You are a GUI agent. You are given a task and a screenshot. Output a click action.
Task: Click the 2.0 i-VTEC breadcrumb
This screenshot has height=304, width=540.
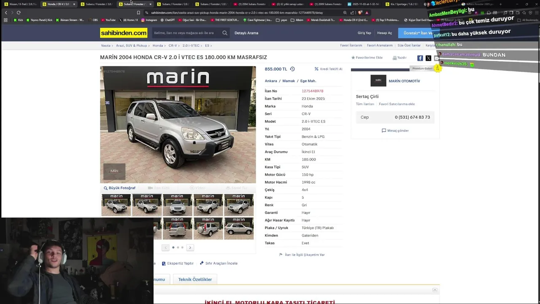pyautogui.click(x=191, y=46)
